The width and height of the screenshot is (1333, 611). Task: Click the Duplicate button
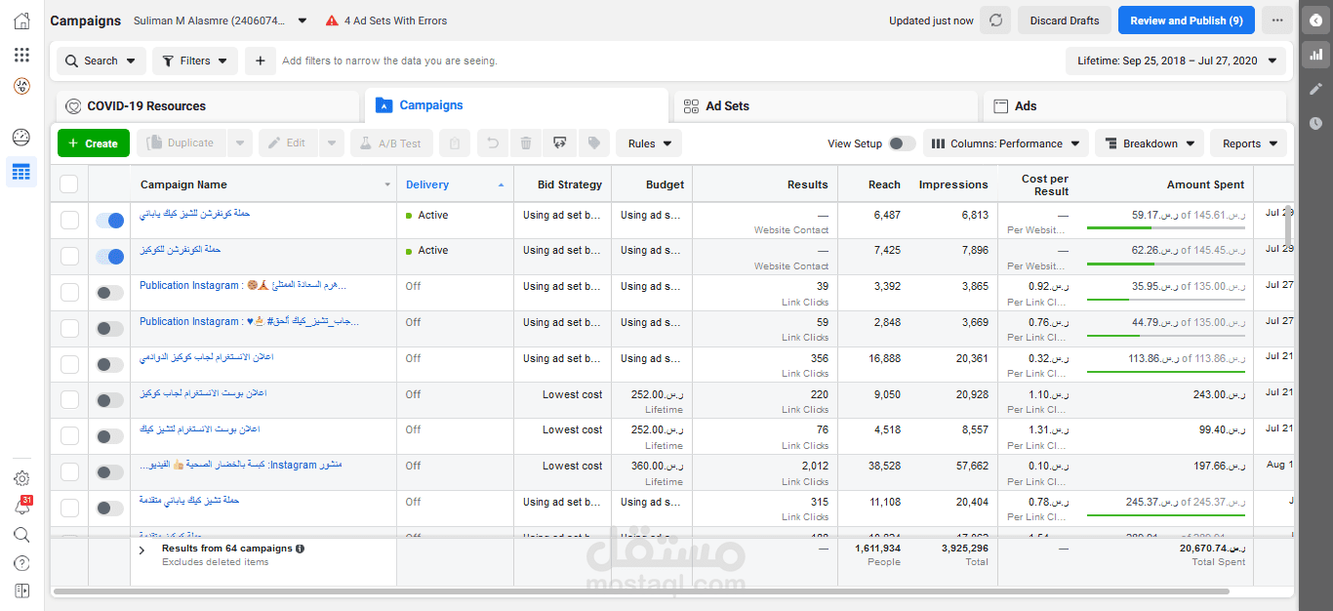pyautogui.click(x=182, y=143)
